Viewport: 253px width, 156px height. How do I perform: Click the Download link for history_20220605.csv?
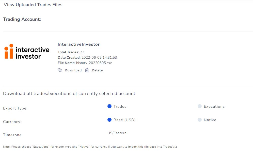click(73, 70)
